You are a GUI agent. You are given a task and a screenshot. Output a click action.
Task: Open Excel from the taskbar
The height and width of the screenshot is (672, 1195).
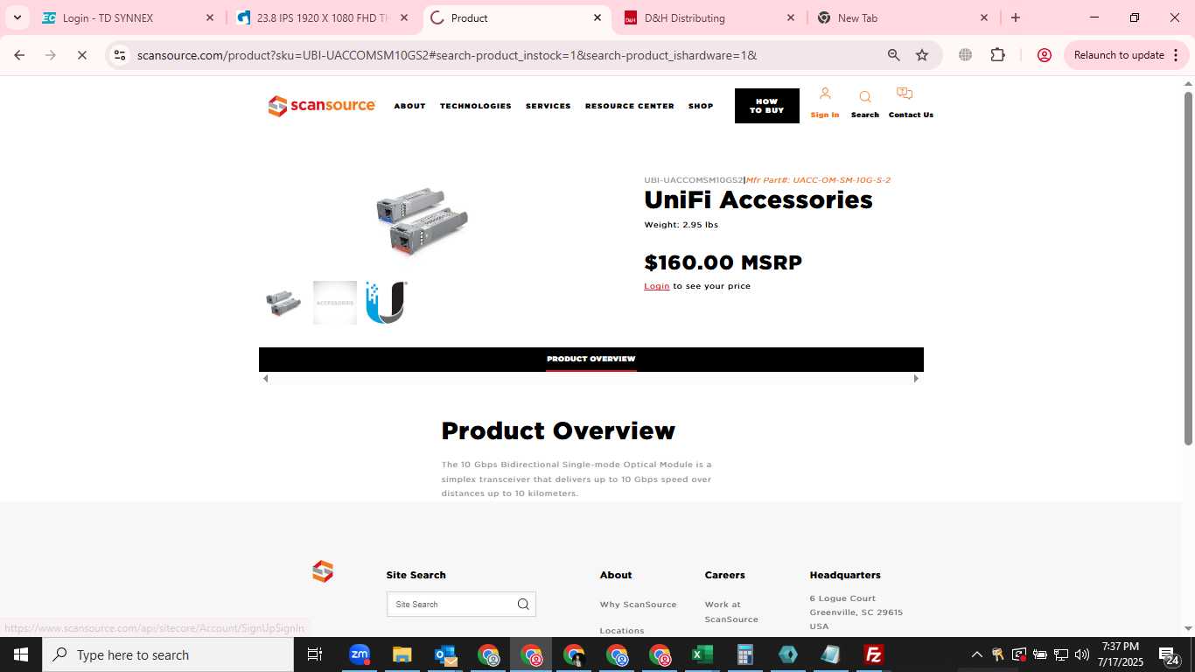coord(702,654)
